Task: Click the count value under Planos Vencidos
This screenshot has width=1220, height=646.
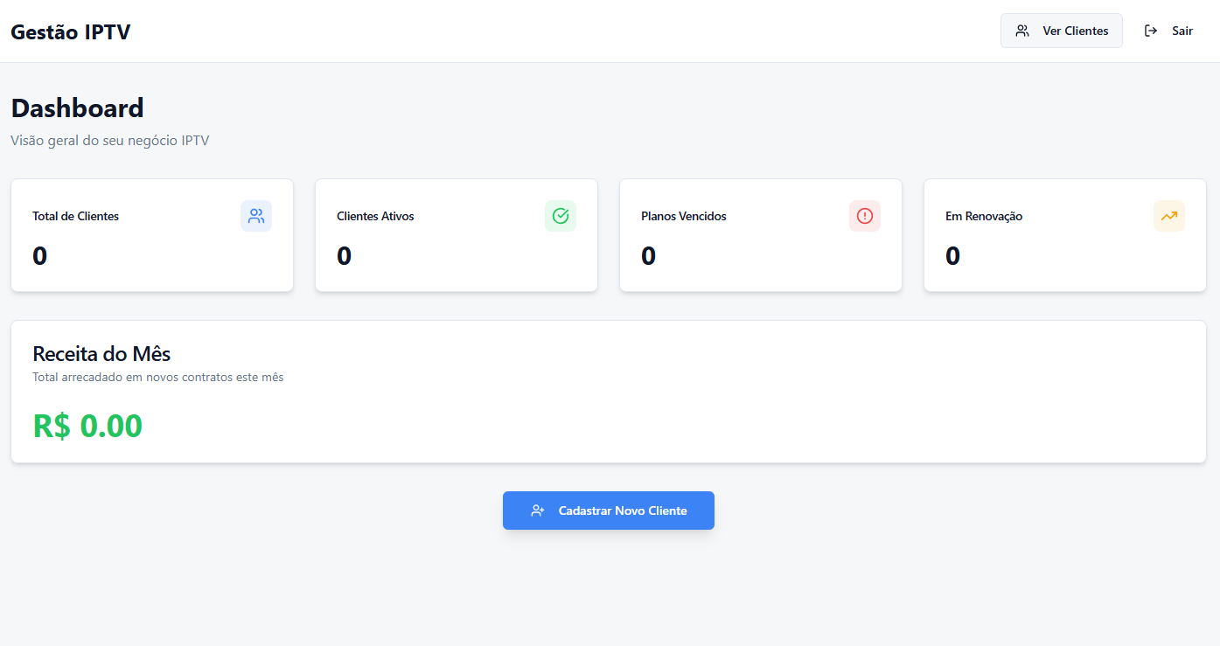Action: (648, 256)
